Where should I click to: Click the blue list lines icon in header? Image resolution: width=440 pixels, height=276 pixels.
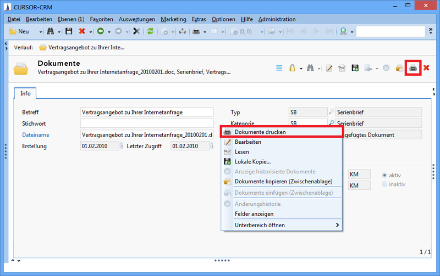(x=279, y=68)
